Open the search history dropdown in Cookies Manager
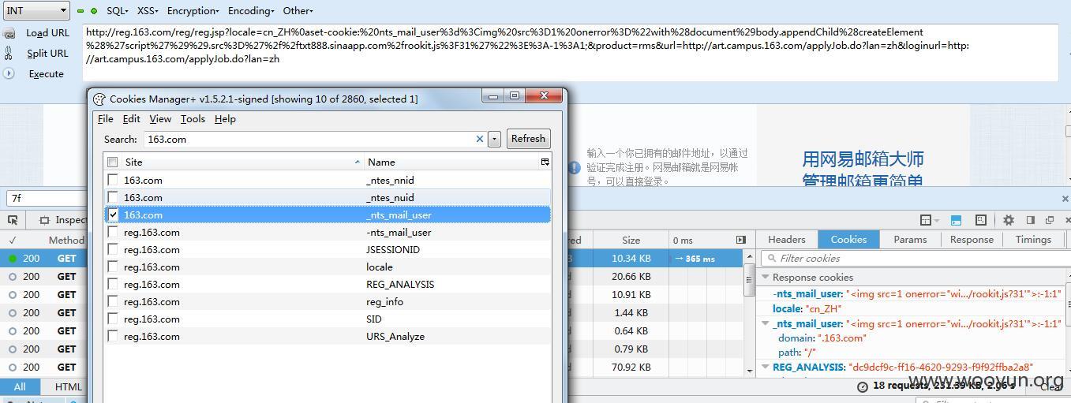 pos(494,139)
